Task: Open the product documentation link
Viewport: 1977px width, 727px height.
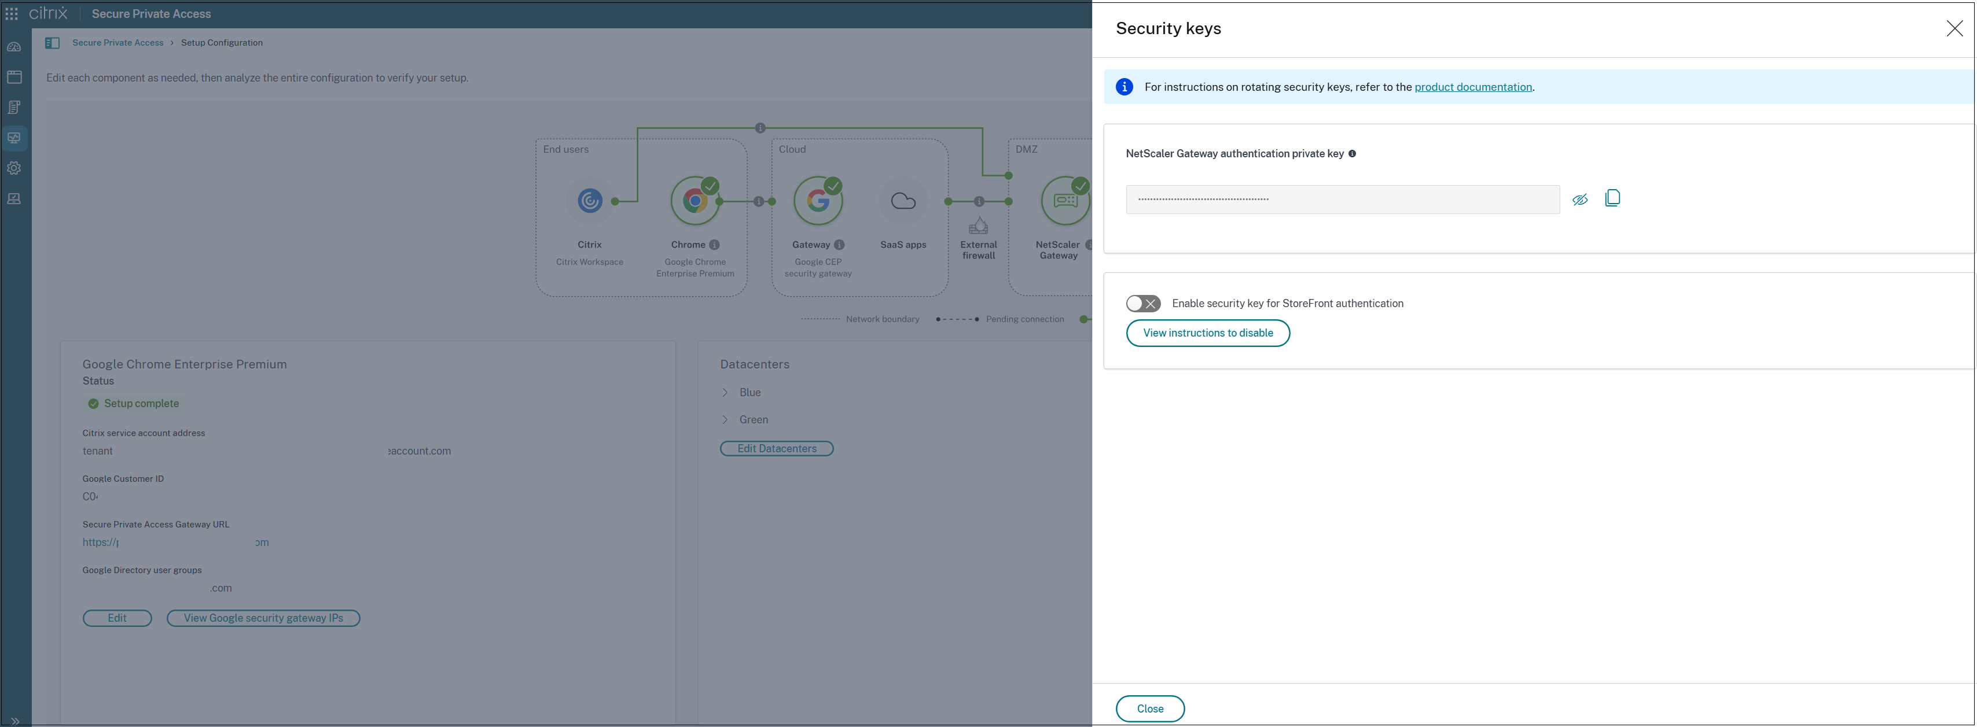Action: coord(1473,87)
